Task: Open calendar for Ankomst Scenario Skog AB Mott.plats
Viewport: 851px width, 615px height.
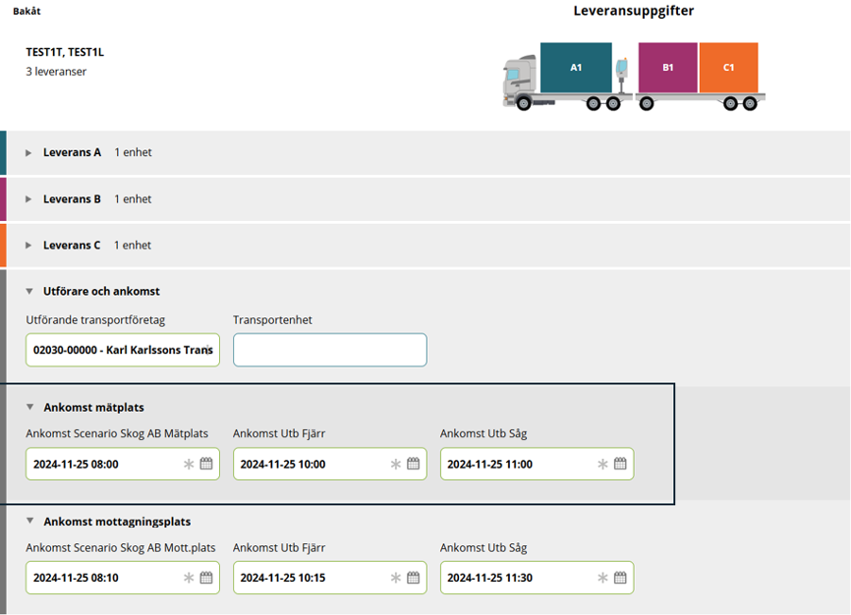Action: (x=206, y=578)
